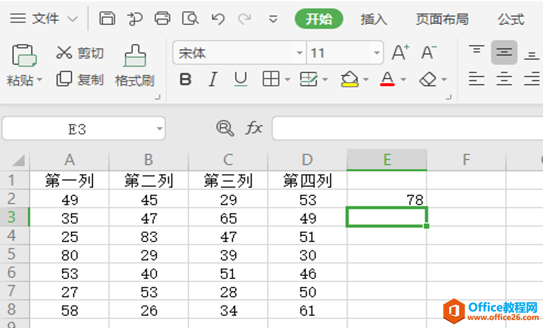Select cell with value 80
The width and height of the screenshot is (543, 328).
(69, 254)
